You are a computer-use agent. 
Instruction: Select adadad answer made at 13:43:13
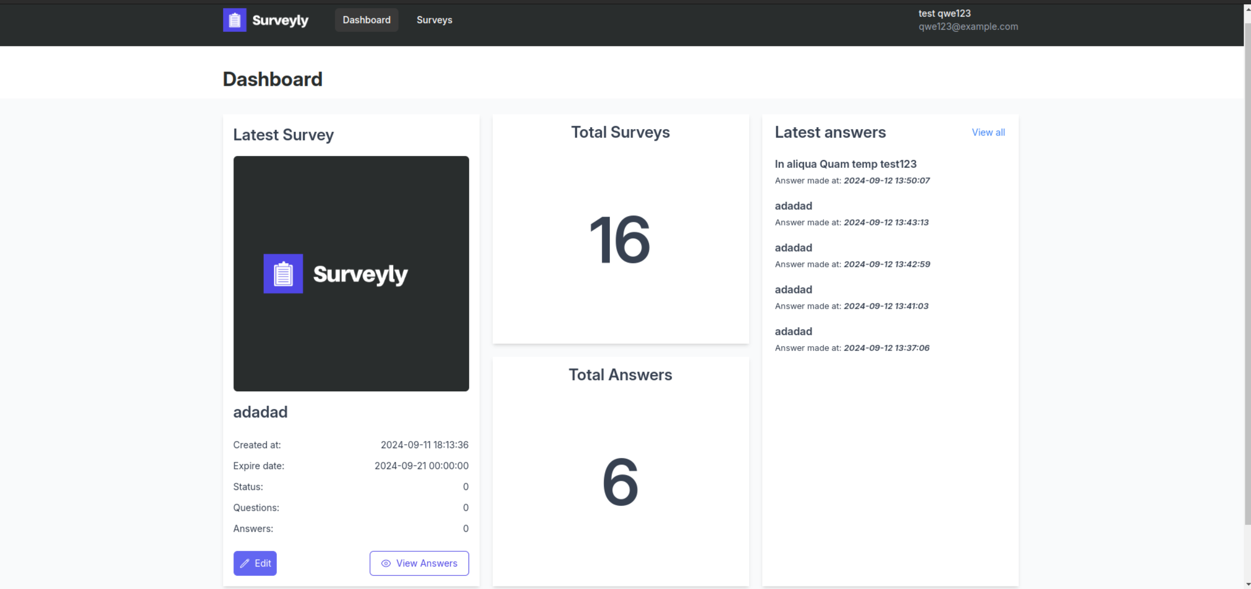click(x=852, y=213)
